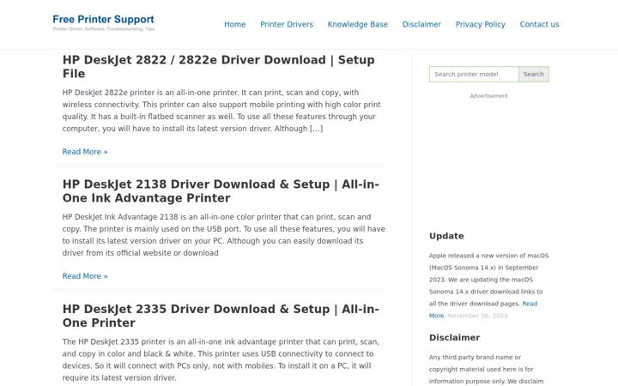Navigate to Contact us
The image size is (618, 386).
(x=539, y=24)
